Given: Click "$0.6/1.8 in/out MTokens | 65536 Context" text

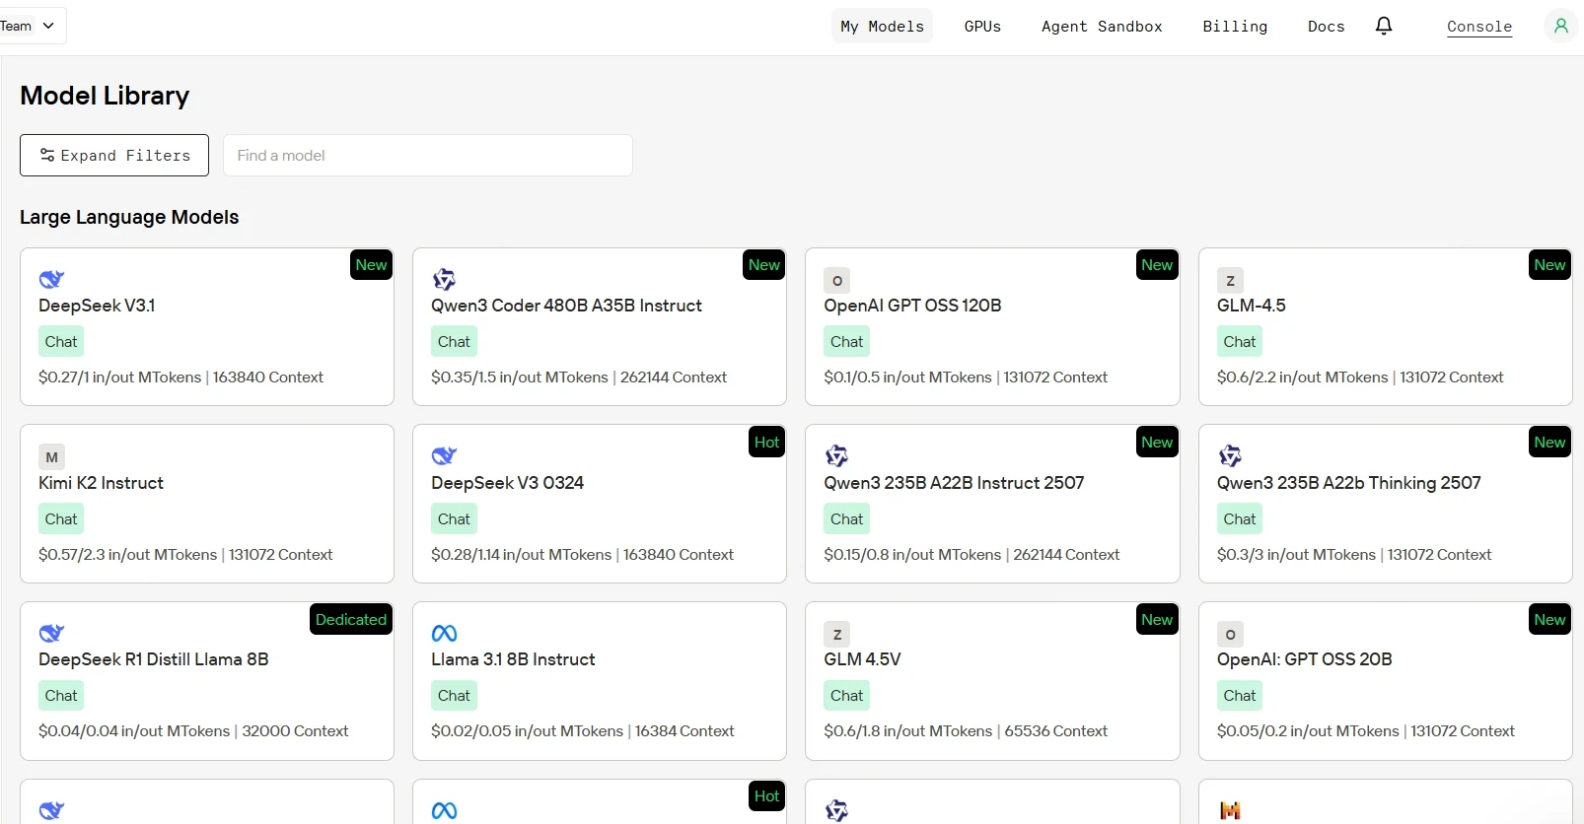Looking at the screenshot, I should (x=966, y=731).
